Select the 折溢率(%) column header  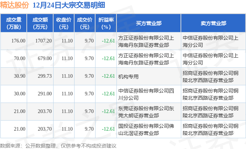pyautogui.click(x=106, y=23)
